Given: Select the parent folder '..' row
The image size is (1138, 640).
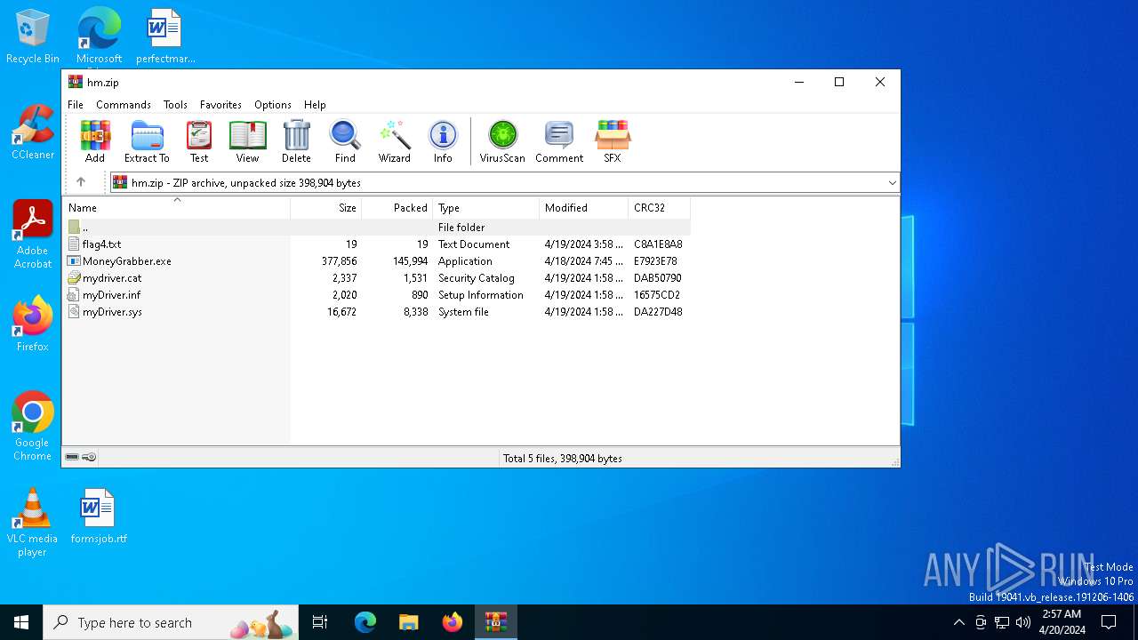Looking at the screenshot, I should click(x=376, y=228).
